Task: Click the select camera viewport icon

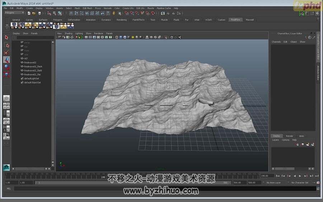Action: [x=60, y=37]
